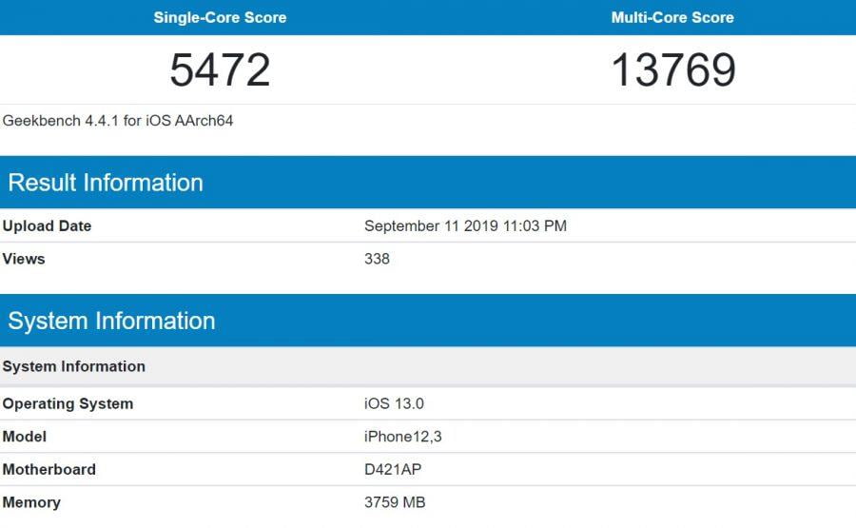Click the gray System Information table header
Viewport: 856px width, 528px height.
coord(428,366)
